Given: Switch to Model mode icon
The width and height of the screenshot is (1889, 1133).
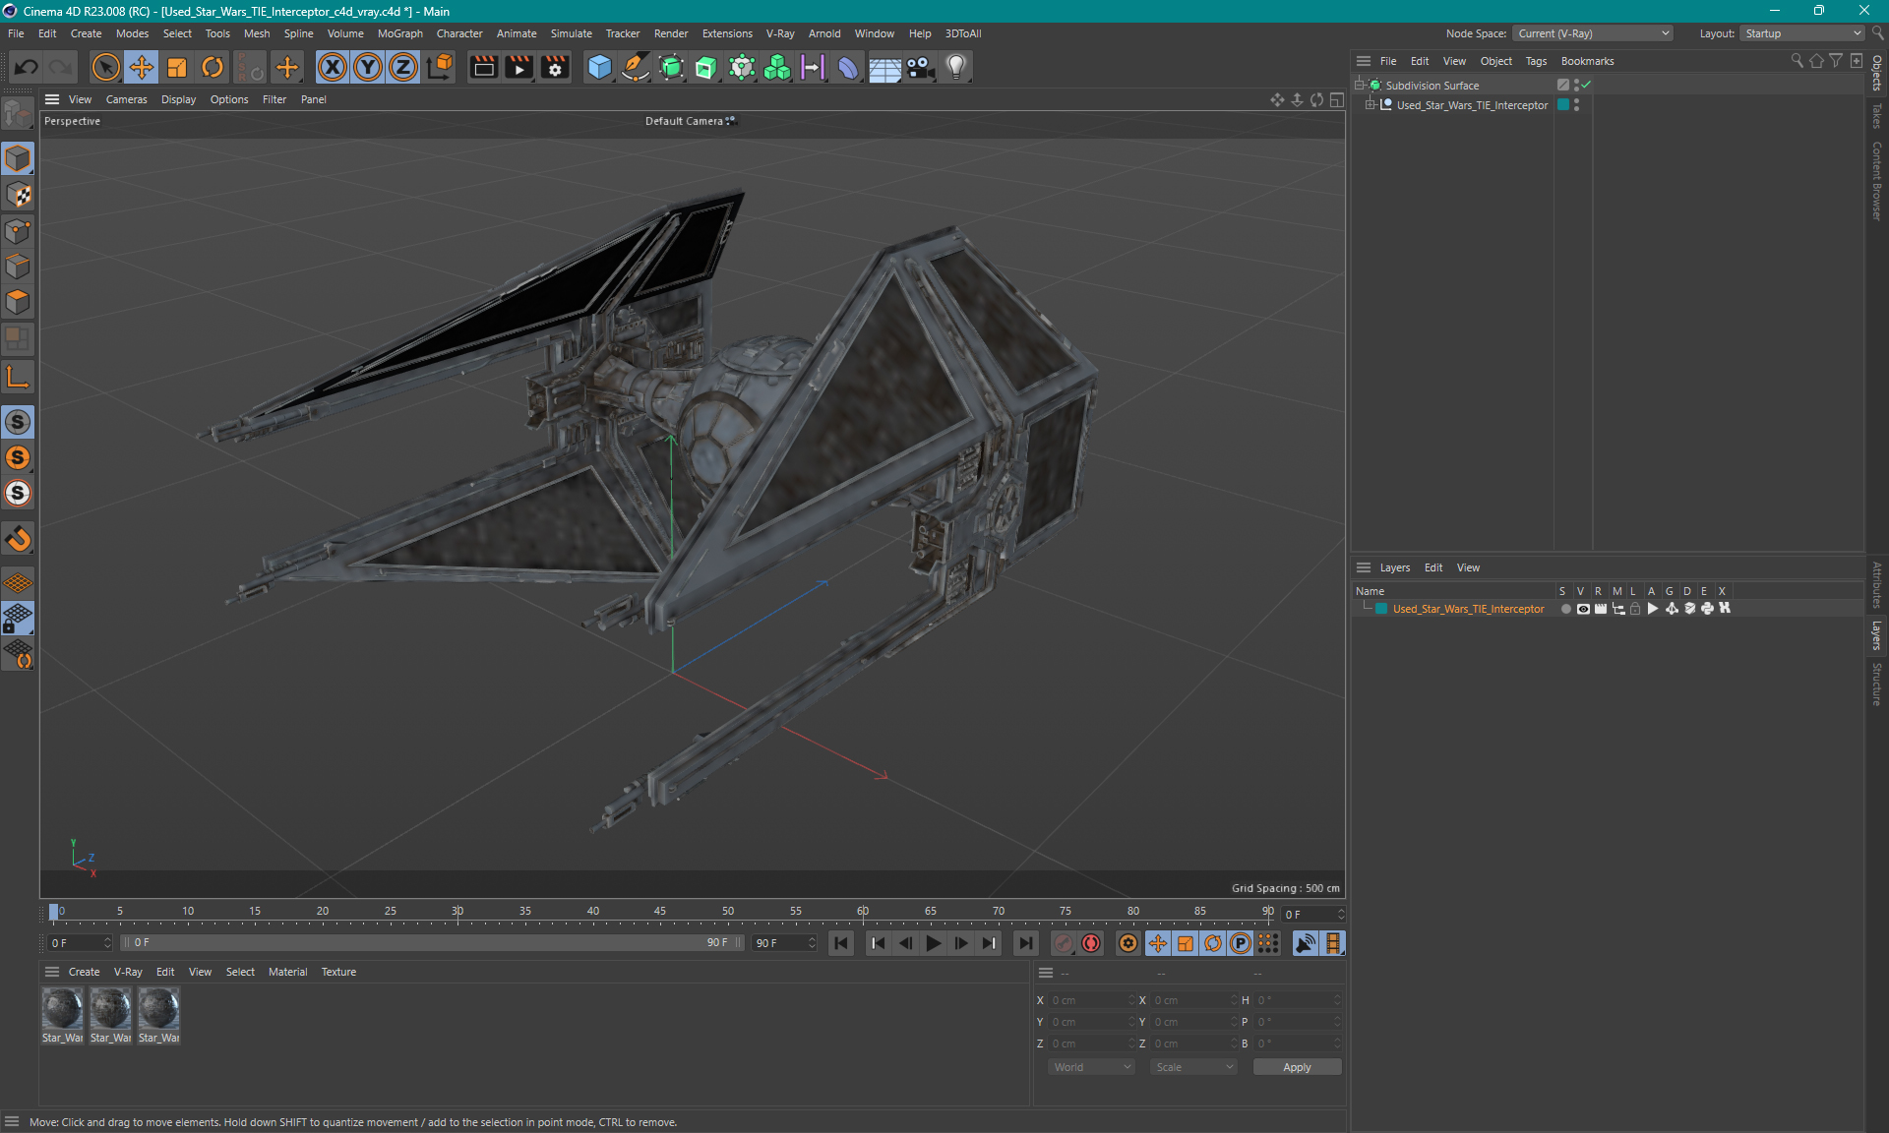Looking at the screenshot, I should pyautogui.click(x=18, y=158).
